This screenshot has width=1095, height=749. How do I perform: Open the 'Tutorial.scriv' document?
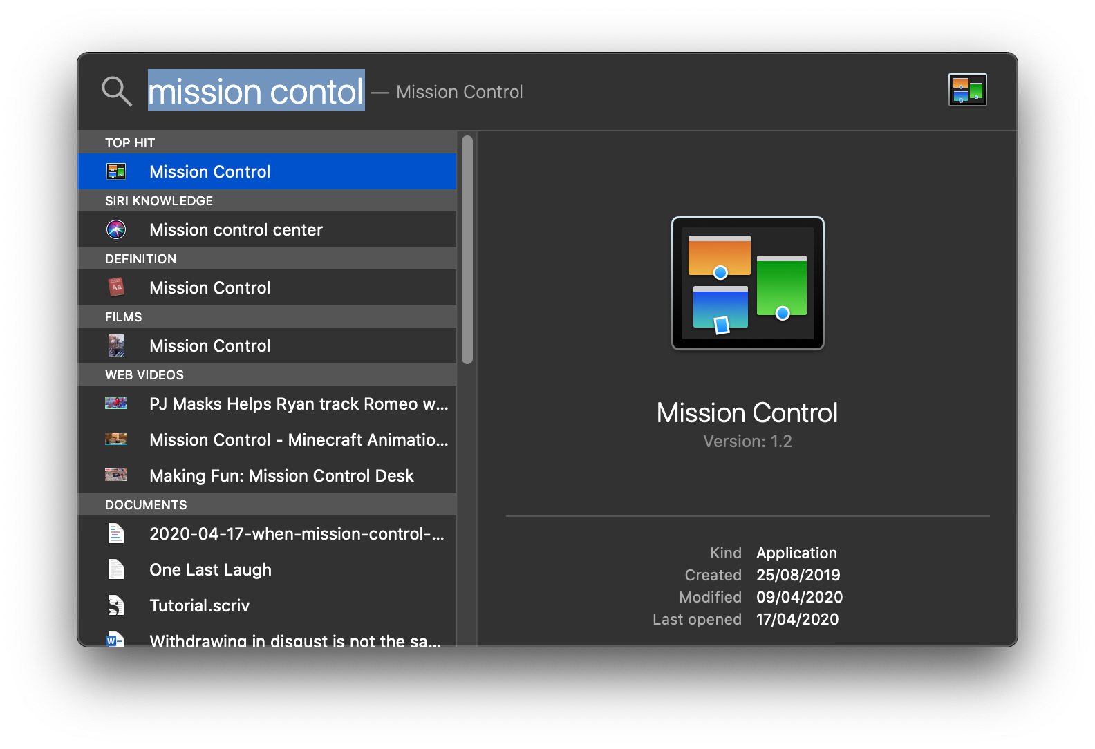(x=267, y=605)
